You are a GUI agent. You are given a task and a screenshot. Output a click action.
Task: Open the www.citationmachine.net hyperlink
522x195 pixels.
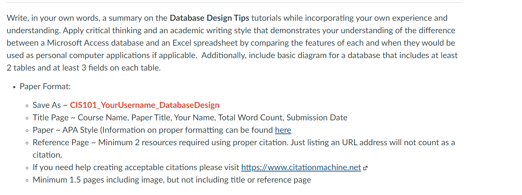301,167
